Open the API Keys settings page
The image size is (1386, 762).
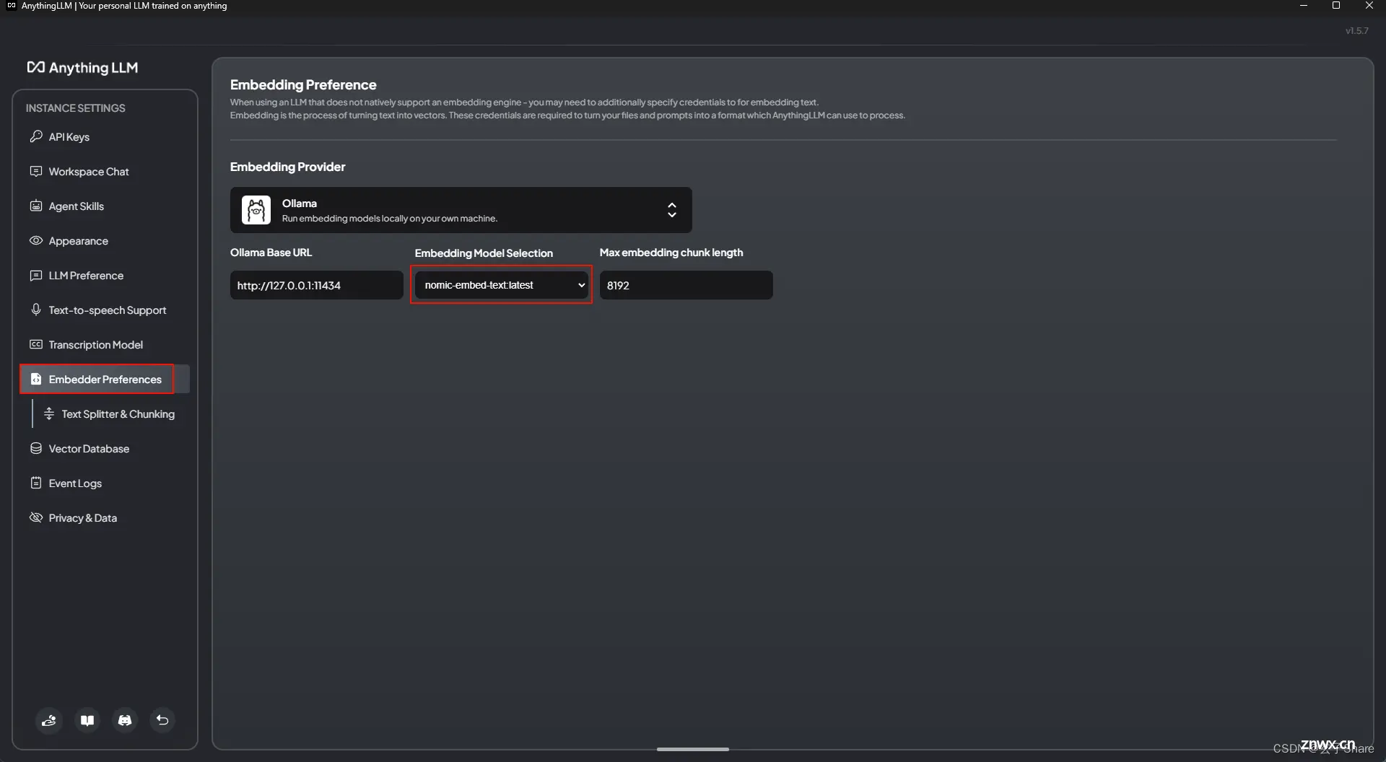coord(105,136)
